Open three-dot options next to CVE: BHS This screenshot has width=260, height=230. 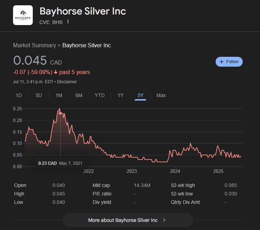coord(68,22)
